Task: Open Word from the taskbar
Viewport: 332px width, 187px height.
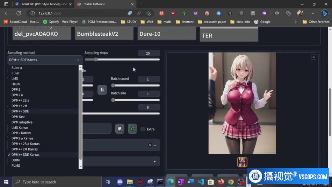Action: tap(190, 182)
